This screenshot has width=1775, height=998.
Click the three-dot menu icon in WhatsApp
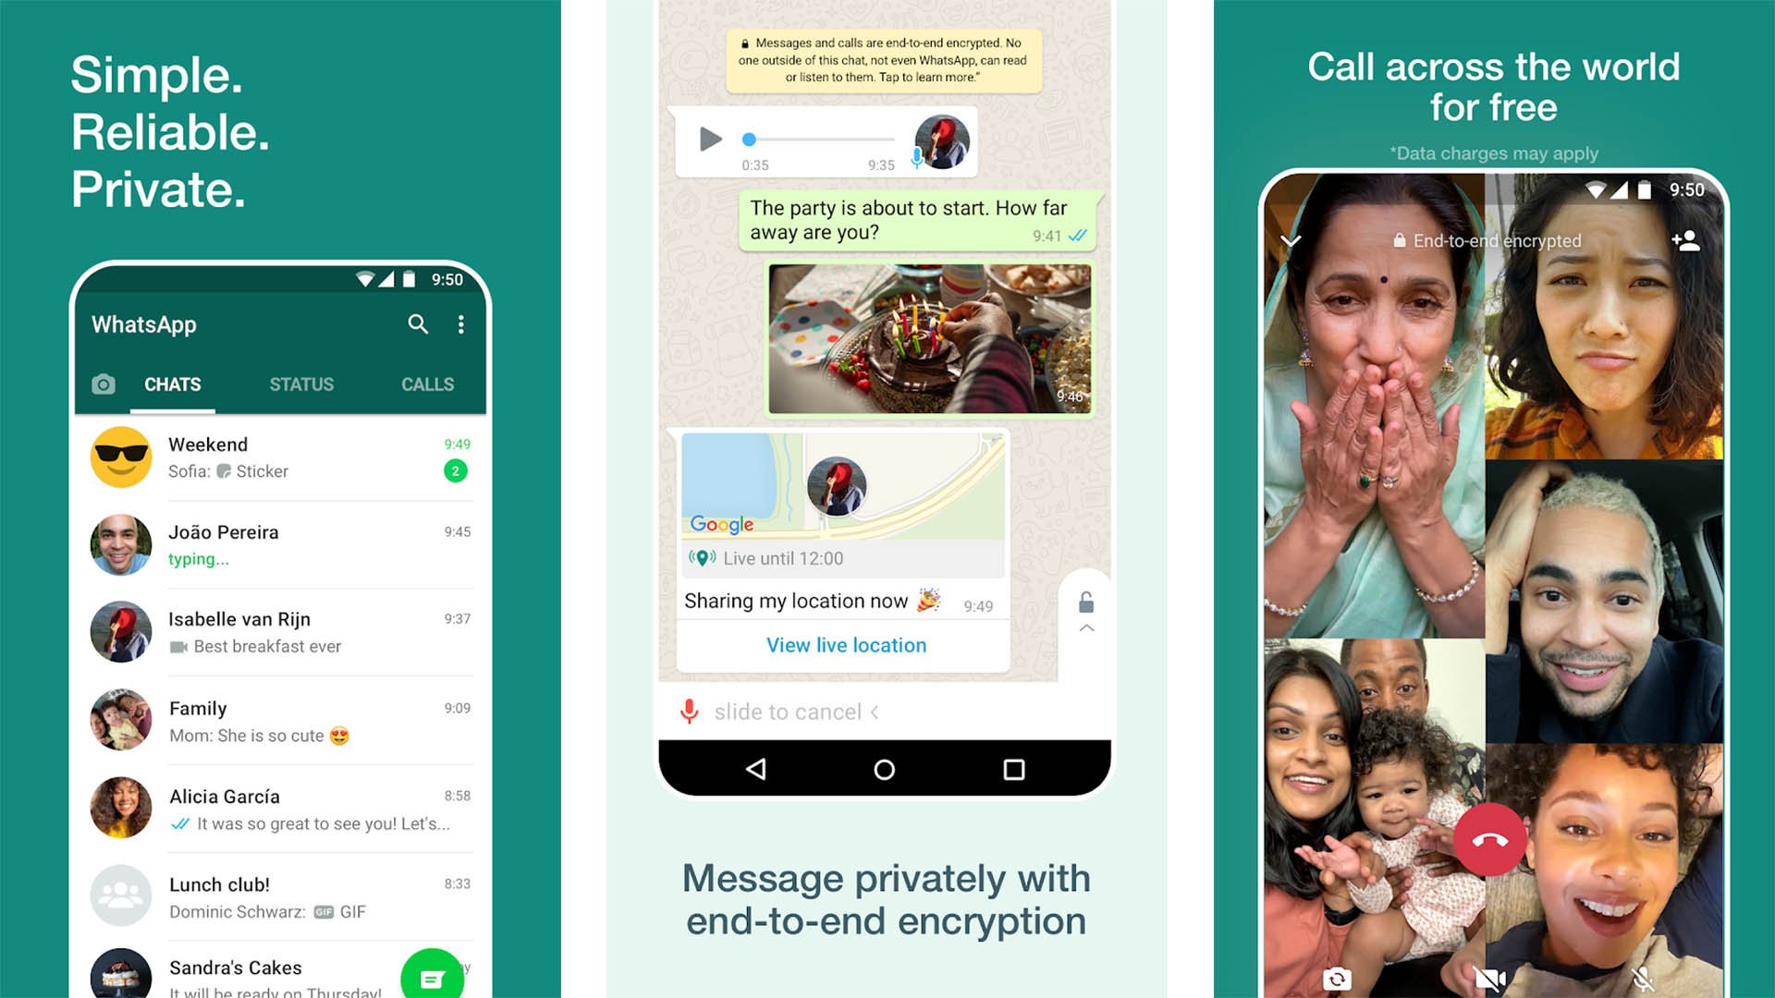point(459,324)
